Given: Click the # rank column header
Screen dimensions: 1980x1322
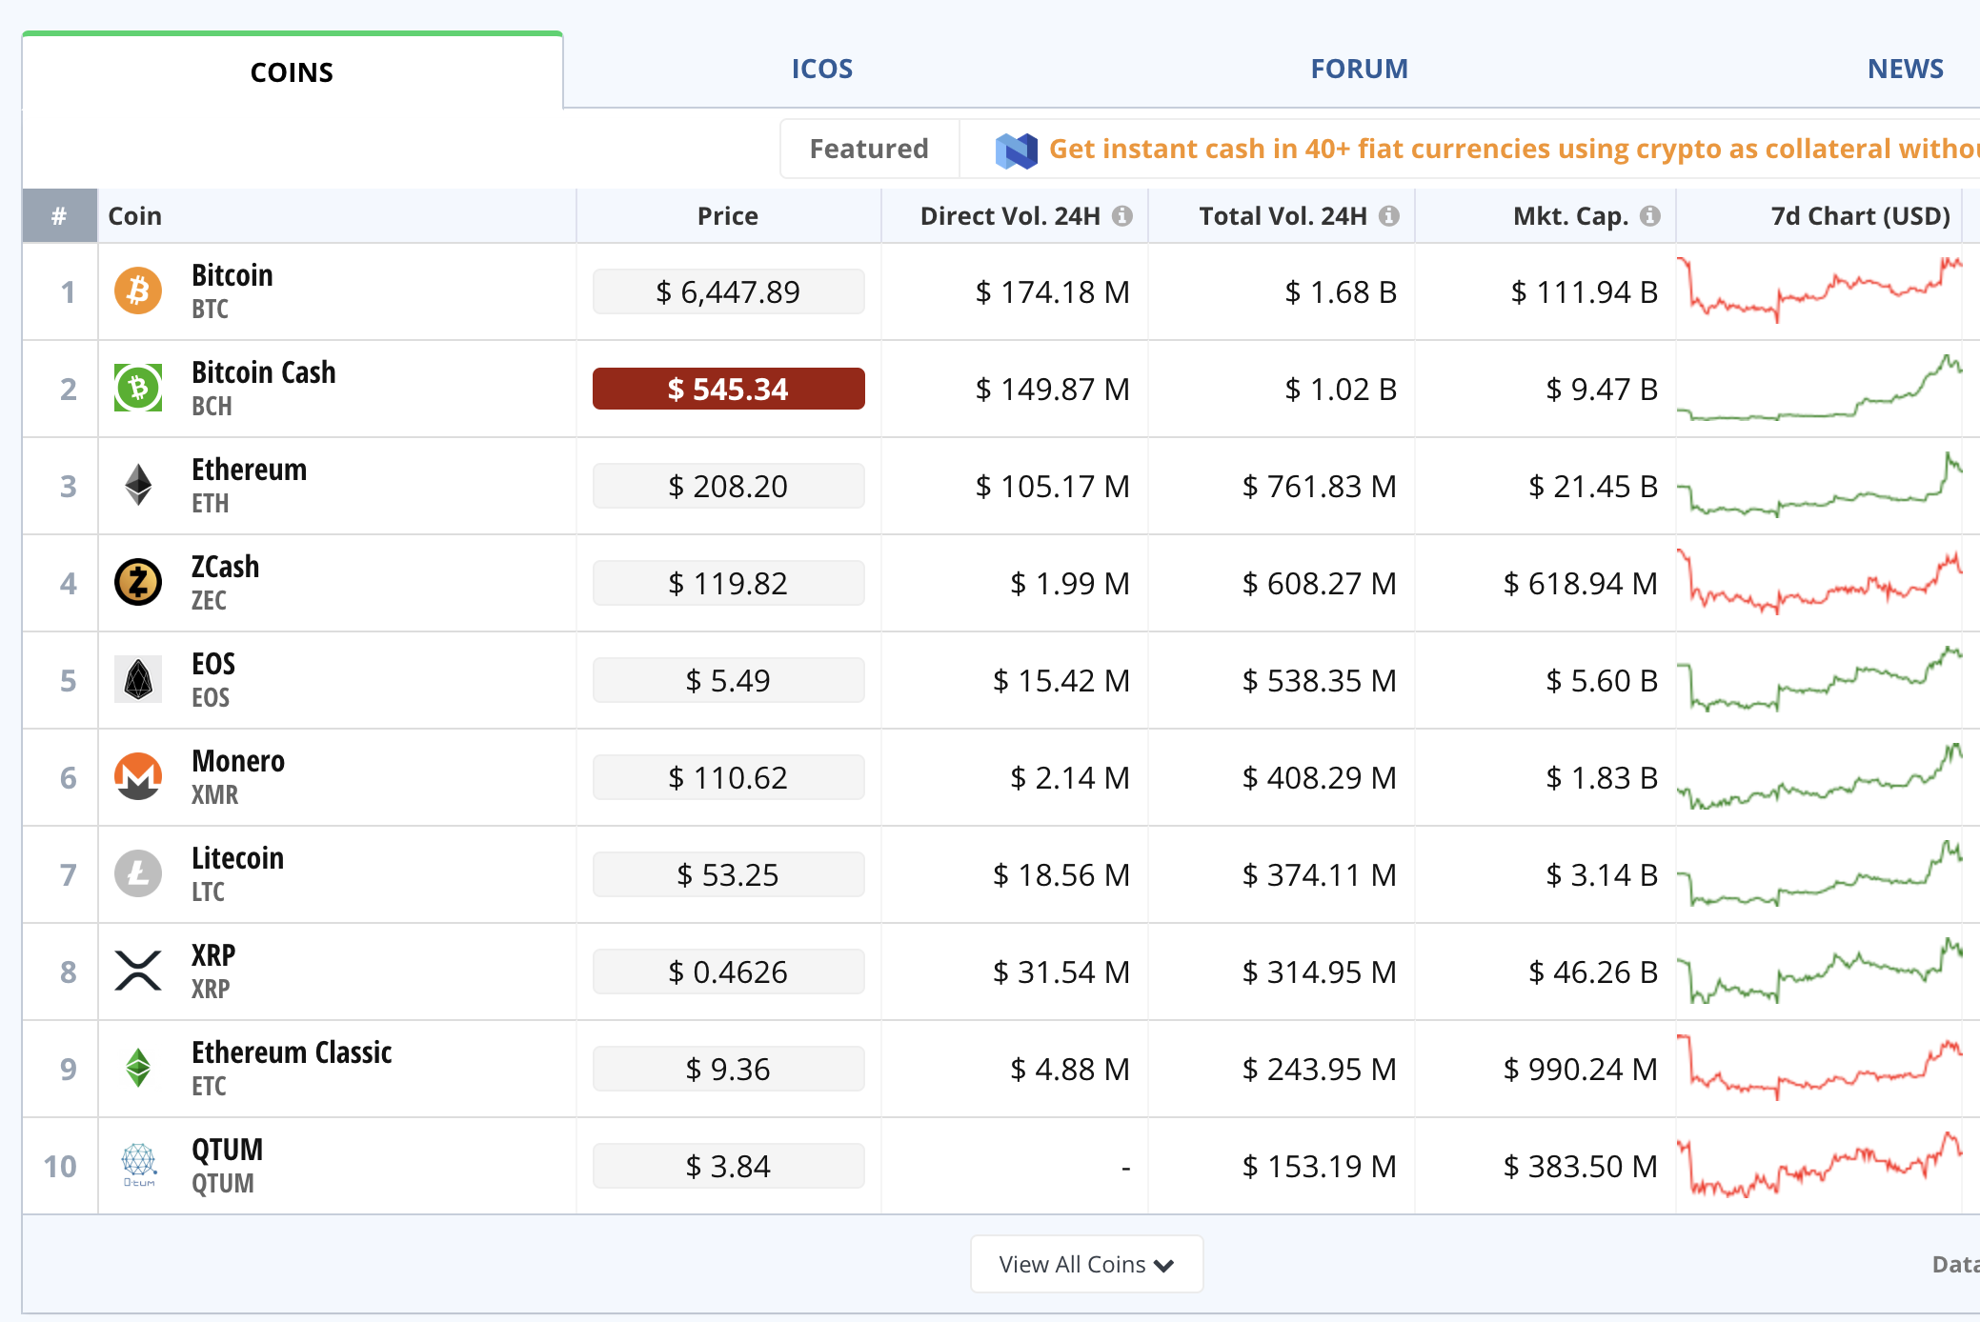Looking at the screenshot, I should [60, 216].
